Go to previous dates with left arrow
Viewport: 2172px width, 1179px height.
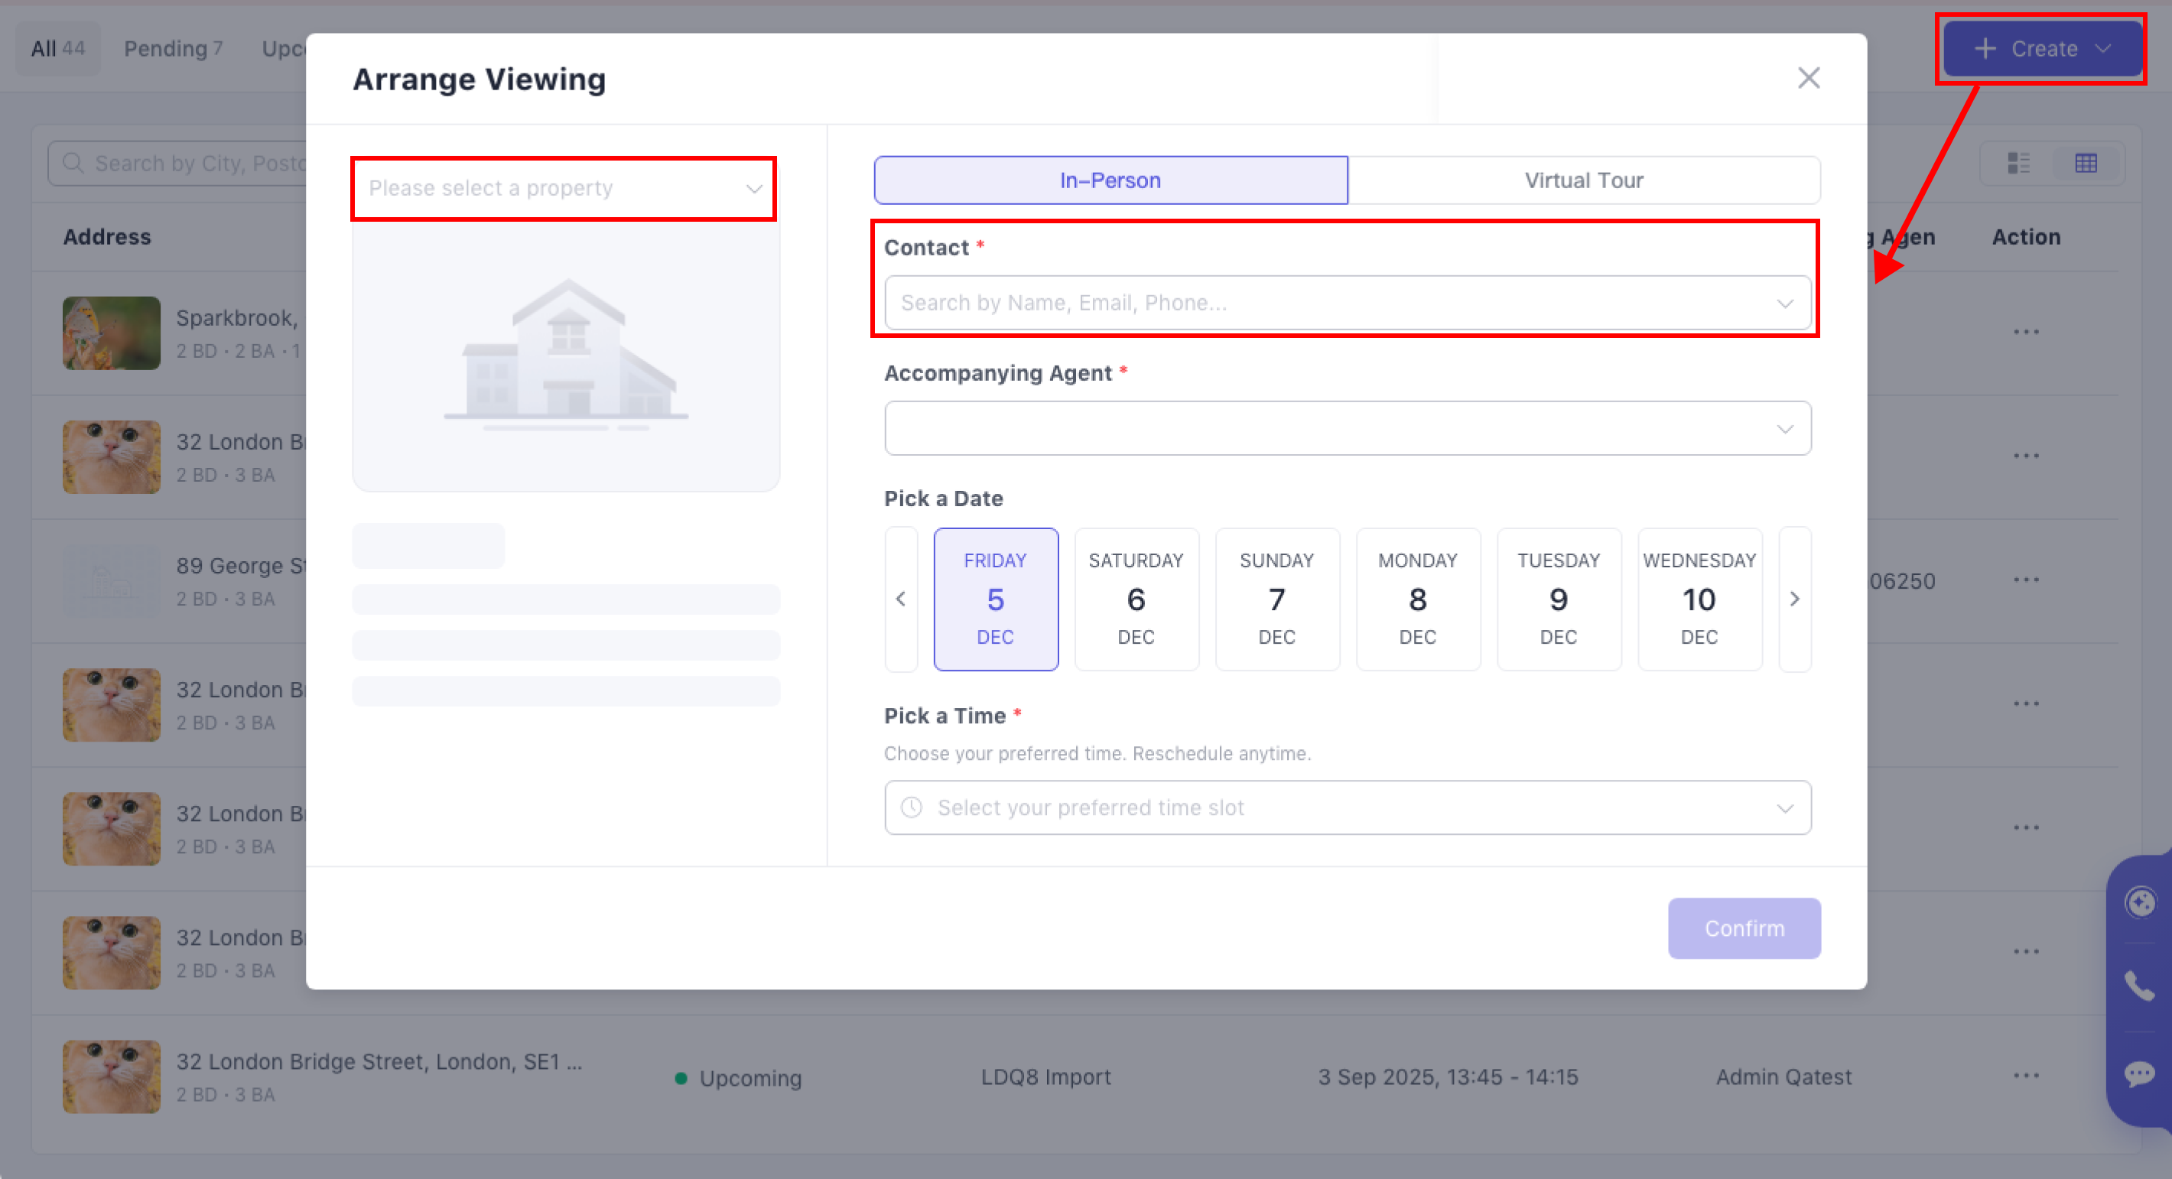(x=900, y=599)
